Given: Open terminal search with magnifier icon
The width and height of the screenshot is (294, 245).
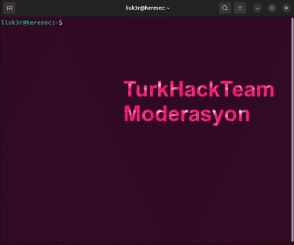Looking at the screenshot, I should tap(225, 8).
